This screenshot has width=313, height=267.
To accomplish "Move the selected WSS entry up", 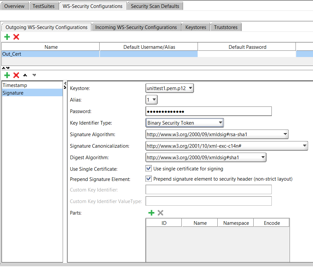I will click(x=25, y=75).
